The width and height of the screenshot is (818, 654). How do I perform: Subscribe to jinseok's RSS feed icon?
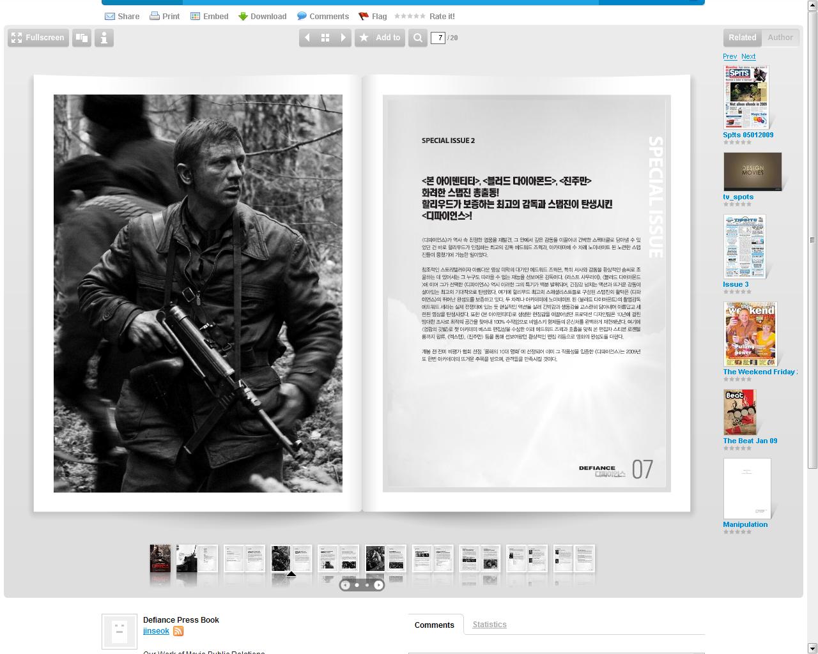(x=178, y=631)
